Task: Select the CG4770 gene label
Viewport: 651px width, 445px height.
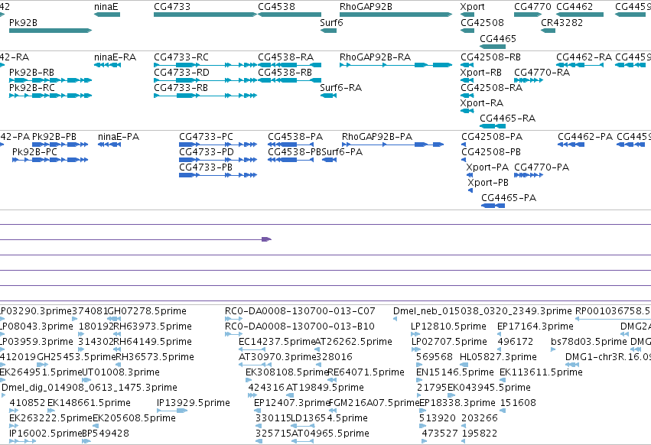Action: point(532,7)
